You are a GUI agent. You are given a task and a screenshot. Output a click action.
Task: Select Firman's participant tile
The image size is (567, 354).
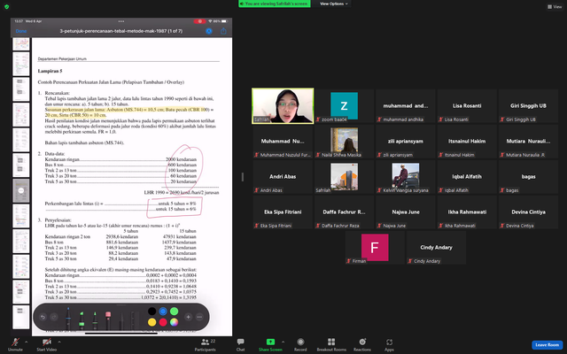[x=375, y=248]
